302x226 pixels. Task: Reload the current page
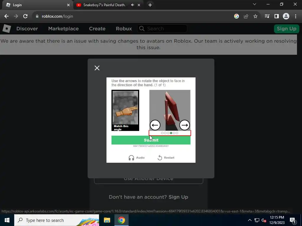(25, 16)
